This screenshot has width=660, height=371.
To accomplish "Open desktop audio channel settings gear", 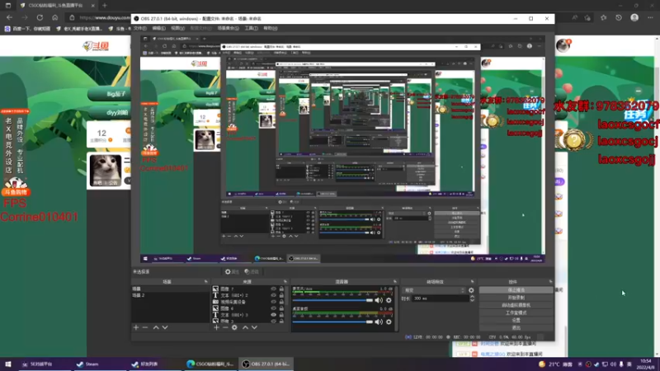I will click(389, 322).
